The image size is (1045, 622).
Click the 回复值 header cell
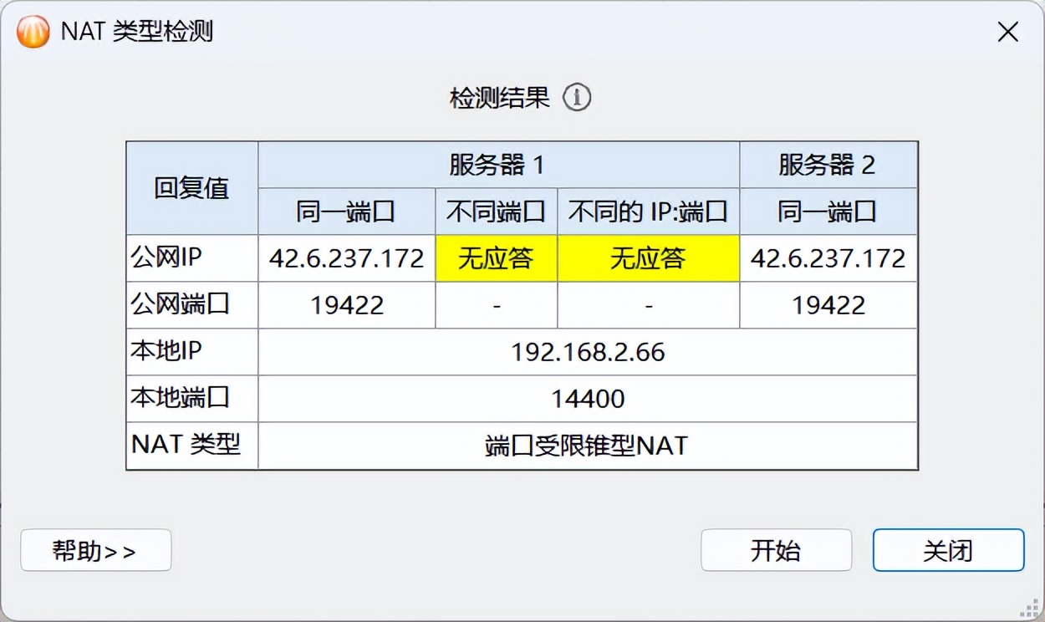tap(191, 188)
